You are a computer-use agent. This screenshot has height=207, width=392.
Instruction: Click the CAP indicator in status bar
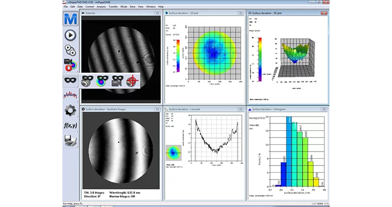tap(314, 204)
